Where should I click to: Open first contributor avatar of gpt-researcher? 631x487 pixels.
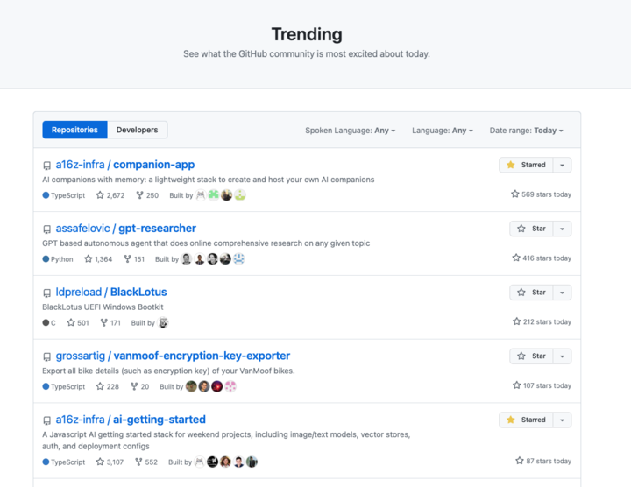[187, 259]
